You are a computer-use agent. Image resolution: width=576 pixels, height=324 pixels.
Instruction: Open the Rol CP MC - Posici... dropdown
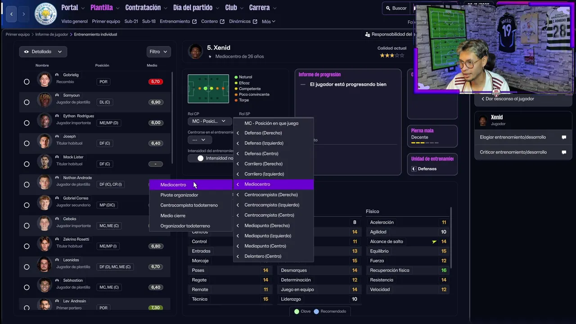coord(209,121)
